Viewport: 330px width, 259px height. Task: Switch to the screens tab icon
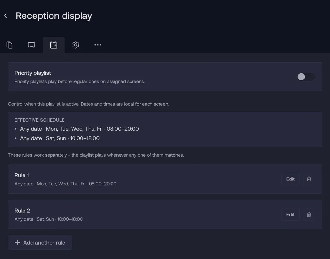[x=32, y=45]
